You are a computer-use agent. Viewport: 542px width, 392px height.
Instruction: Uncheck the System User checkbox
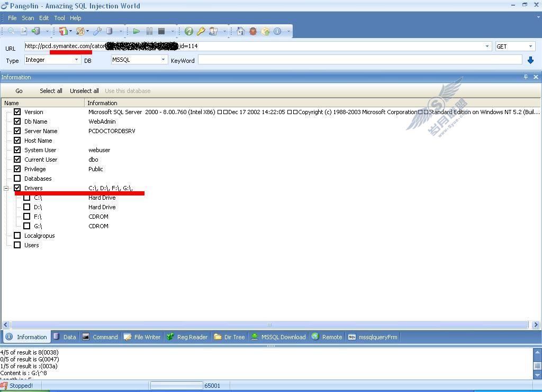[17, 150]
